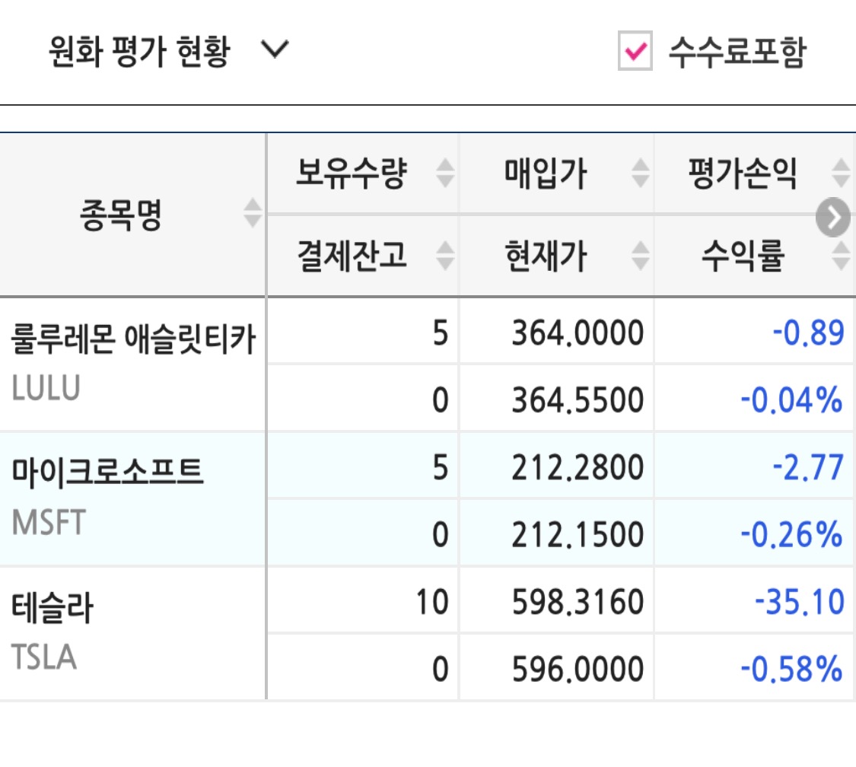Sort by 종목명 column arrows

(x=252, y=213)
